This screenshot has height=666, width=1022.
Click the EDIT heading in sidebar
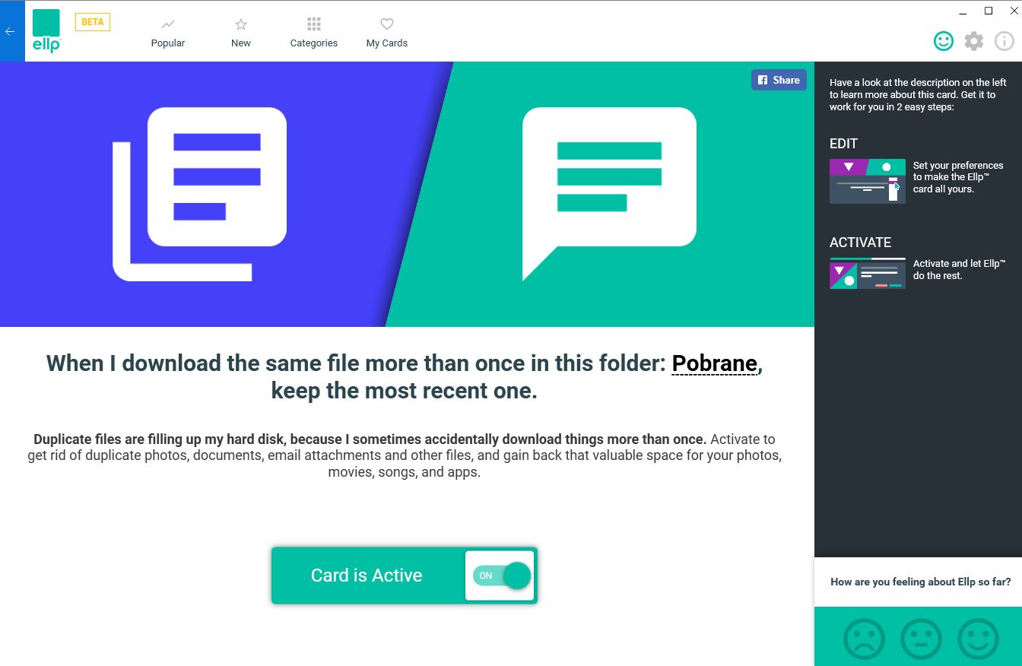tap(843, 144)
